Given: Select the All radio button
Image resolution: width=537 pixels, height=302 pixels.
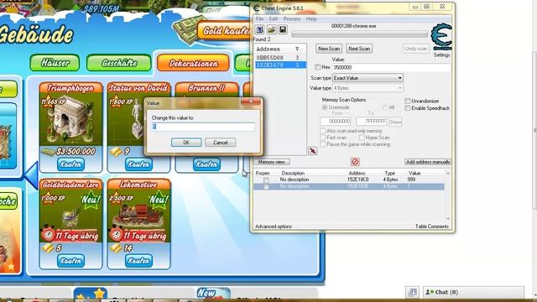Looking at the screenshot, I should tap(385, 107).
